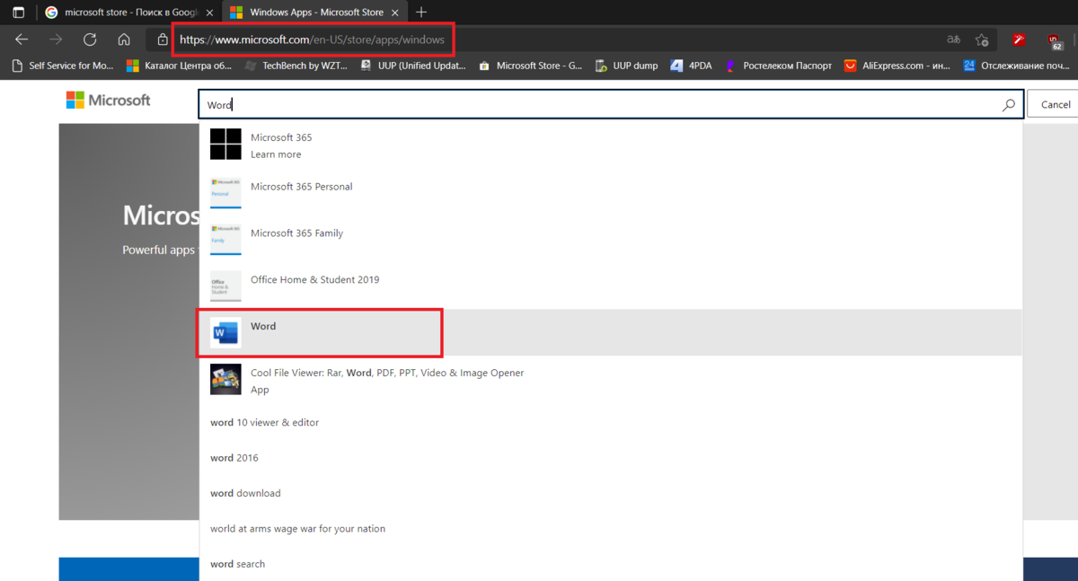Close the Windows Apps - Microsoft Store tab
Screen dimensions: 1078x581
pos(393,13)
